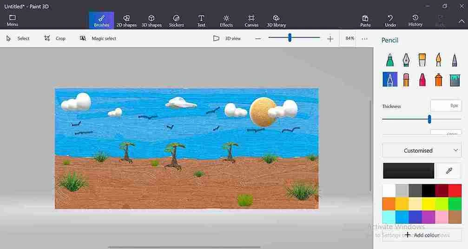Activate Magic select
The height and width of the screenshot is (249, 468).
click(x=98, y=38)
